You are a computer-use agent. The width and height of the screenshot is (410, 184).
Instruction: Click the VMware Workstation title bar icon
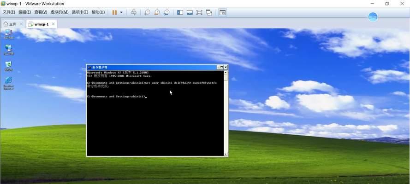tap(3, 3)
